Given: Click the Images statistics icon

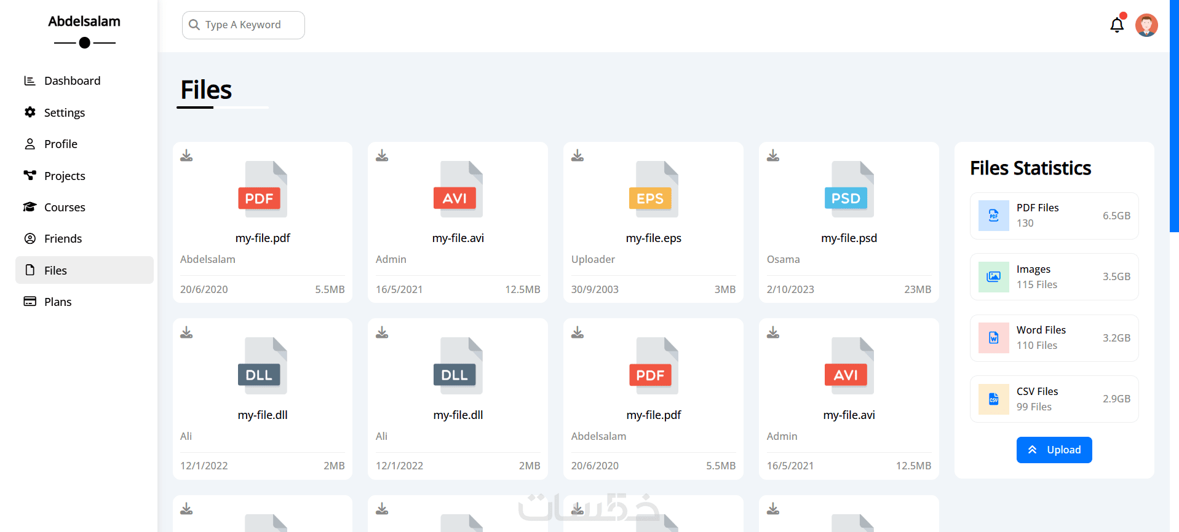Looking at the screenshot, I should tap(993, 276).
